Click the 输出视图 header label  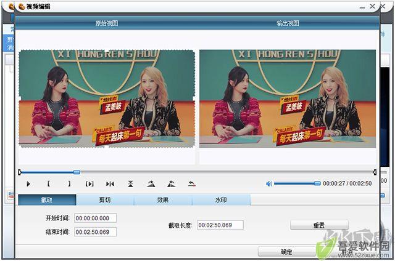tap(288, 23)
